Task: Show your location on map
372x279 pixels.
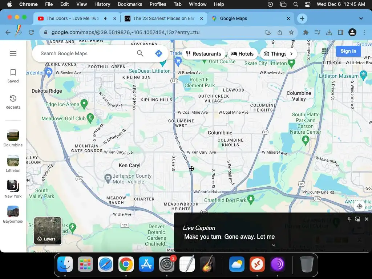Action: click(x=359, y=206)
